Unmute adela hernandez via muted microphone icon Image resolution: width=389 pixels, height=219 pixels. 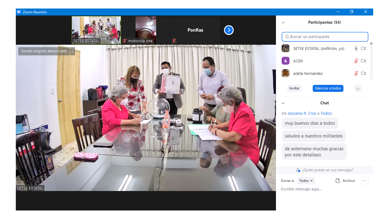(x=356, y=73)
